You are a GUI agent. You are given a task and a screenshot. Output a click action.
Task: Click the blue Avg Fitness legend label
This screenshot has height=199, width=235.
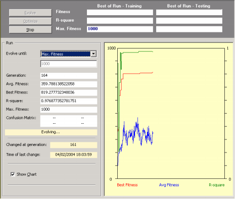point(169,185)
